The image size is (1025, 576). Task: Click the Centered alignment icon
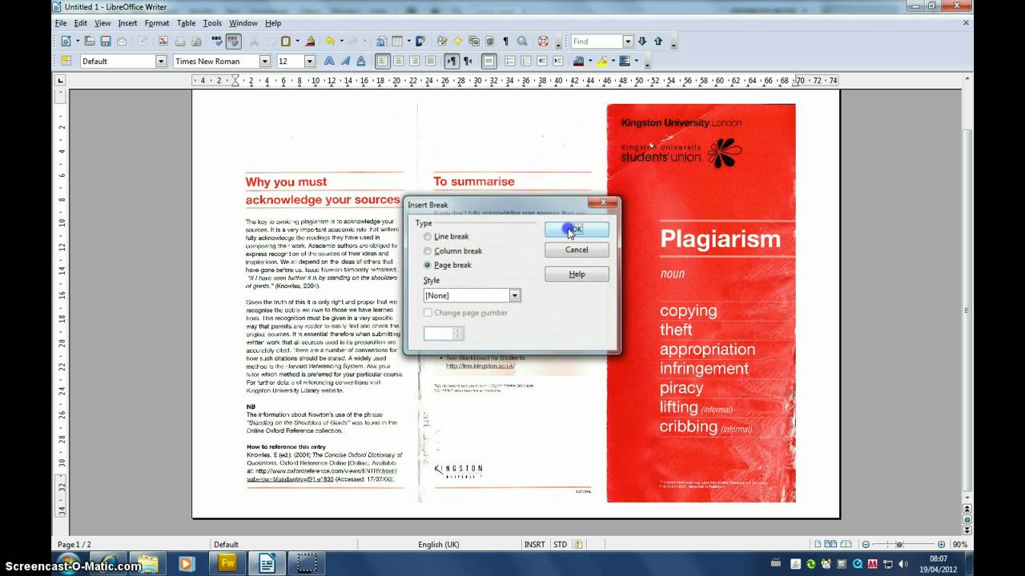pyautogui.click(x=399, y=62)
